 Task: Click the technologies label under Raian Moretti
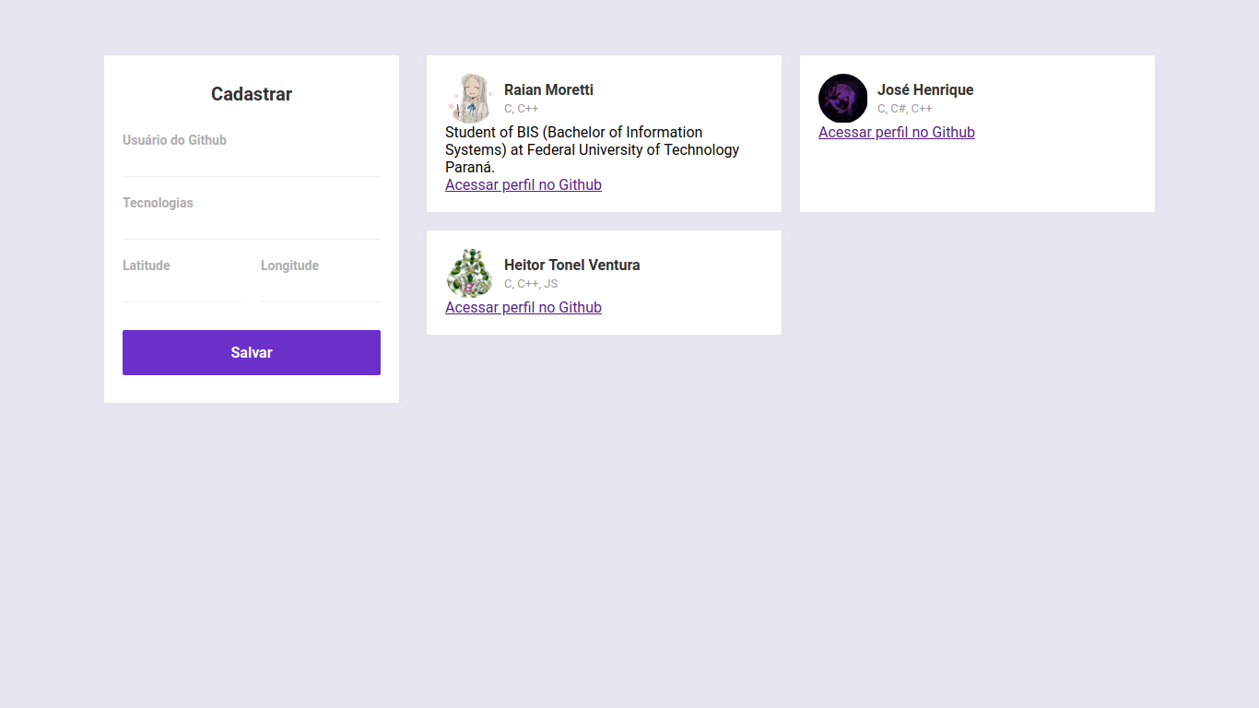coord(522,108)
